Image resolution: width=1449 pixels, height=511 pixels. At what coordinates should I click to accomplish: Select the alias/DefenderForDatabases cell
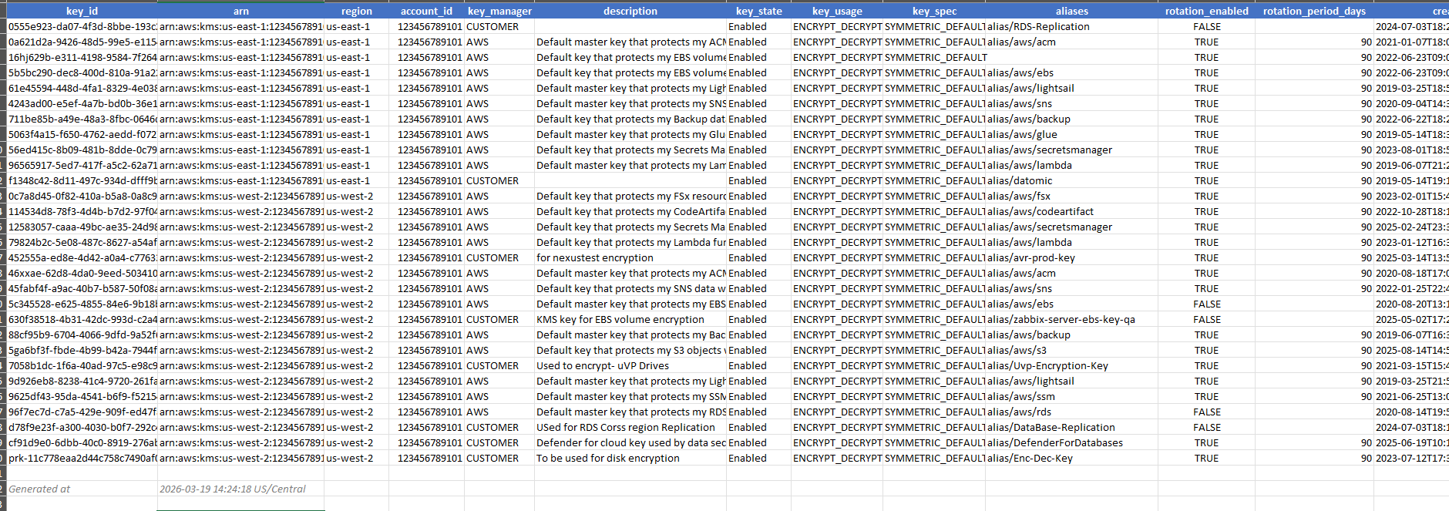tap(1071, 442)
